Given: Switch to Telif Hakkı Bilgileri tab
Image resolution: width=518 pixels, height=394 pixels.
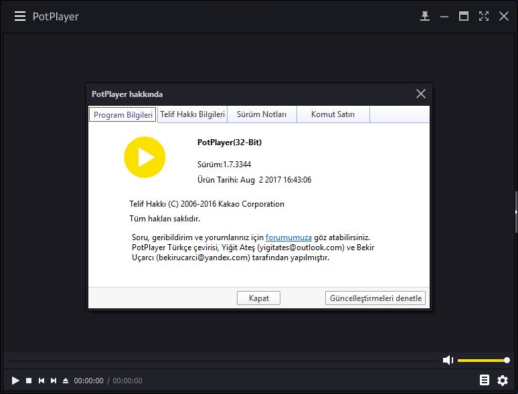Looking at the screenshot, I should tap(193, 114).
